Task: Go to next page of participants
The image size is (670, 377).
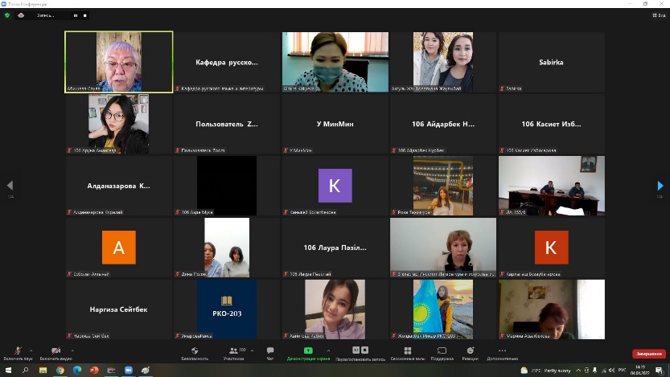Action: 660,186
